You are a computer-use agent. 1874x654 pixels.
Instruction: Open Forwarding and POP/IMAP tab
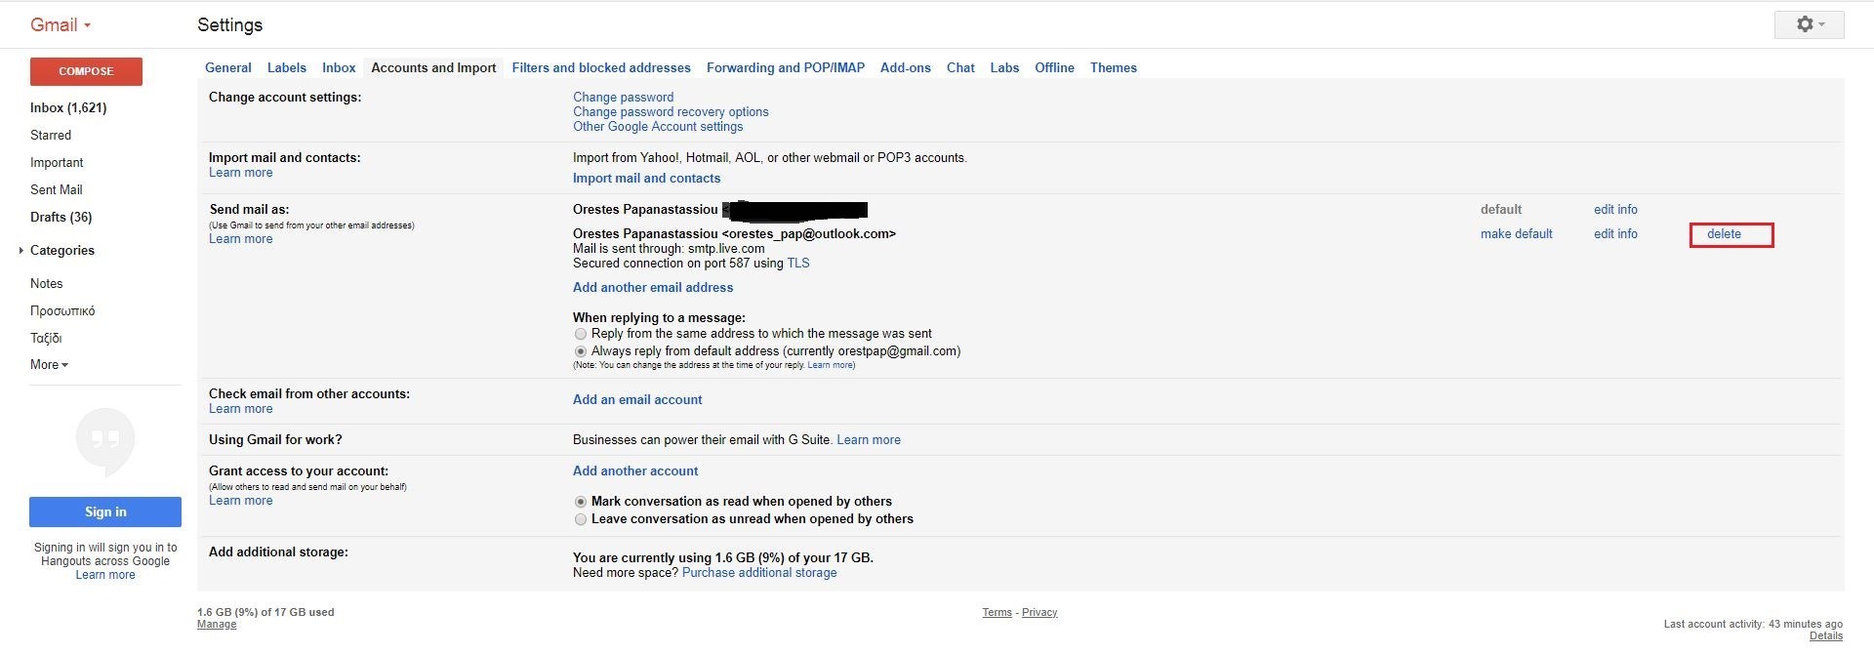786,67
